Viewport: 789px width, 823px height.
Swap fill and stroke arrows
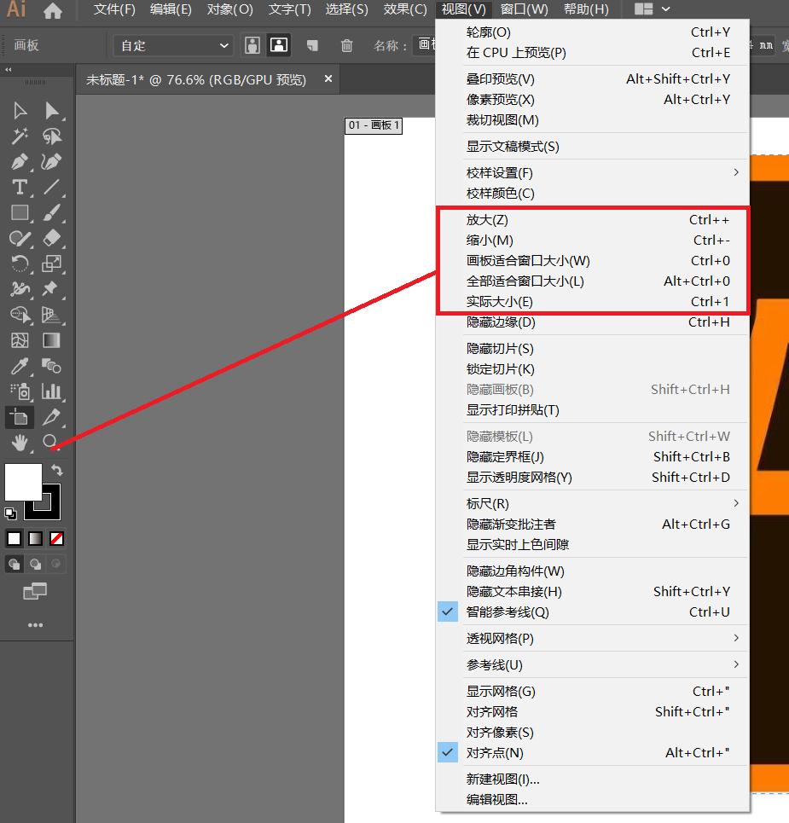(56, 470)
